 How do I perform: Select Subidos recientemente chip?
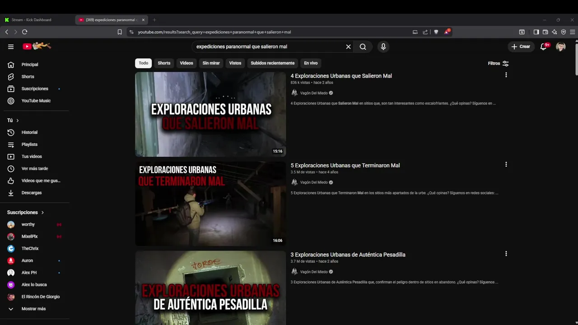coord(273,63)
